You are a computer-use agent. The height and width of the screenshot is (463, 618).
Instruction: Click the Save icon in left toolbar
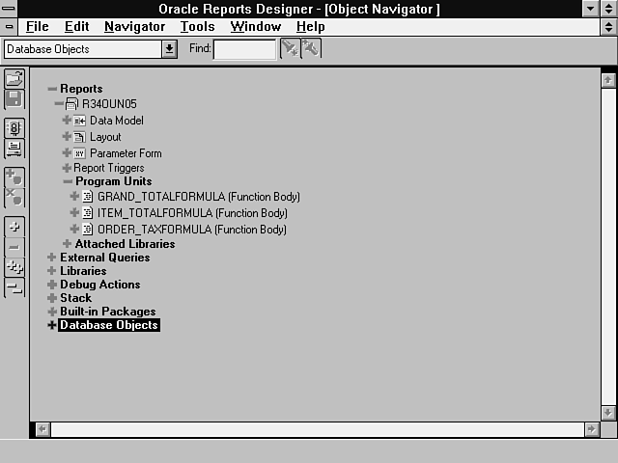(x=14, y=98)
